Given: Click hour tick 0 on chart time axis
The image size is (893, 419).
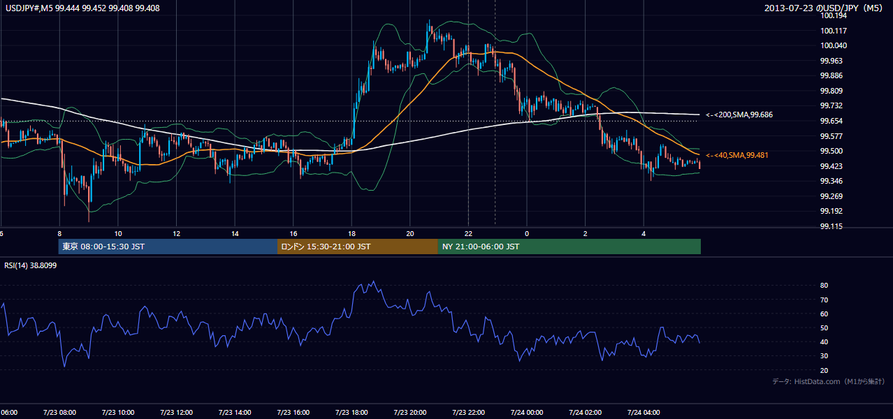Looking at the screenshot, I should point(527,234).
